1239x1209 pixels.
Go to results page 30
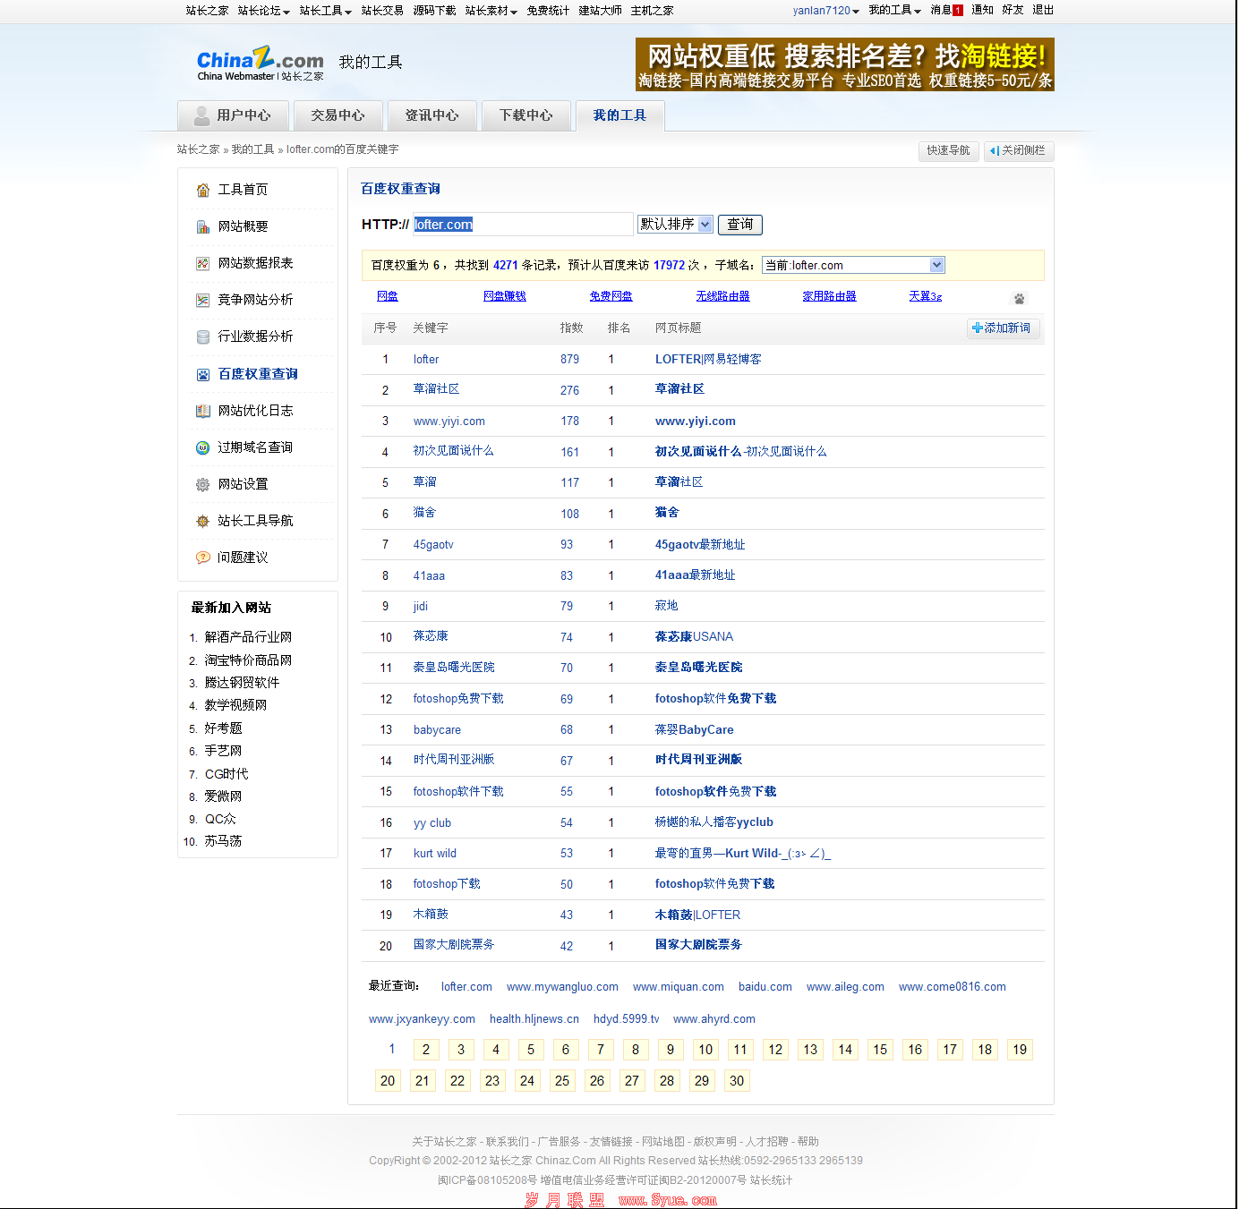coord(737,1081)
